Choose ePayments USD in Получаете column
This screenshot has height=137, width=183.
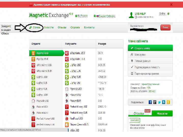pyautogui.click(x=75, y=53)
